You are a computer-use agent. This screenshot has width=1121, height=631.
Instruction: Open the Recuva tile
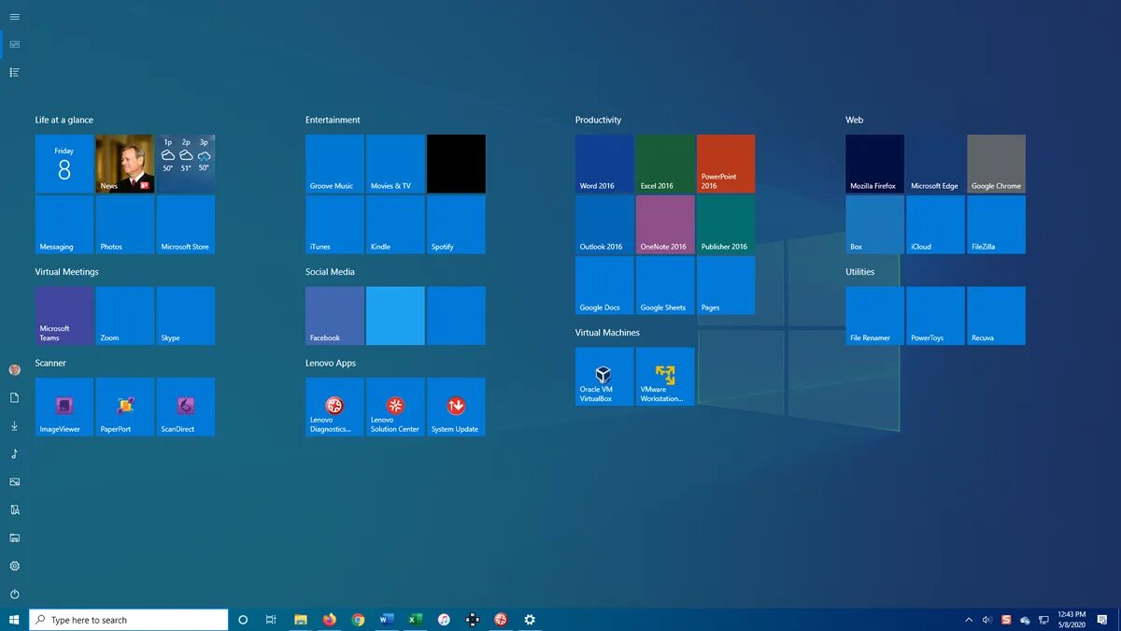(x=996, y=316)
